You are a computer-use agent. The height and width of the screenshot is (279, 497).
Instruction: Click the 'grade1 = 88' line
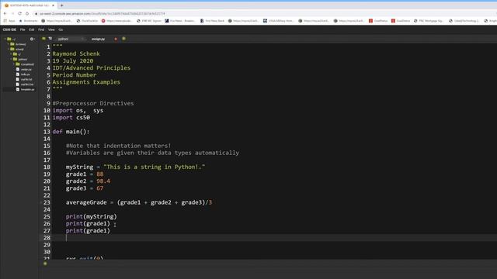click(x=85, y=174)
